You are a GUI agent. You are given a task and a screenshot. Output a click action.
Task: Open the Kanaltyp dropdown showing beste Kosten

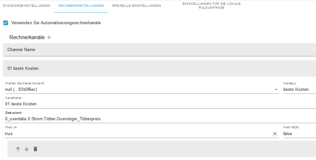point(299,90)
